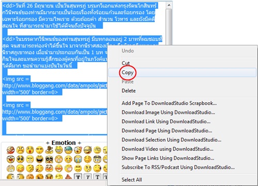Insert the hammer-on-head emoticon

49,150
